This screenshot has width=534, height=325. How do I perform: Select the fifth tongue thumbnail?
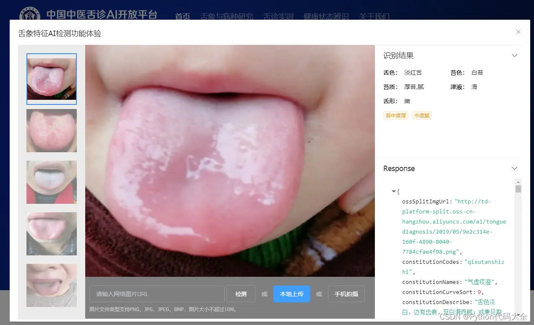(x=52, y=285)
